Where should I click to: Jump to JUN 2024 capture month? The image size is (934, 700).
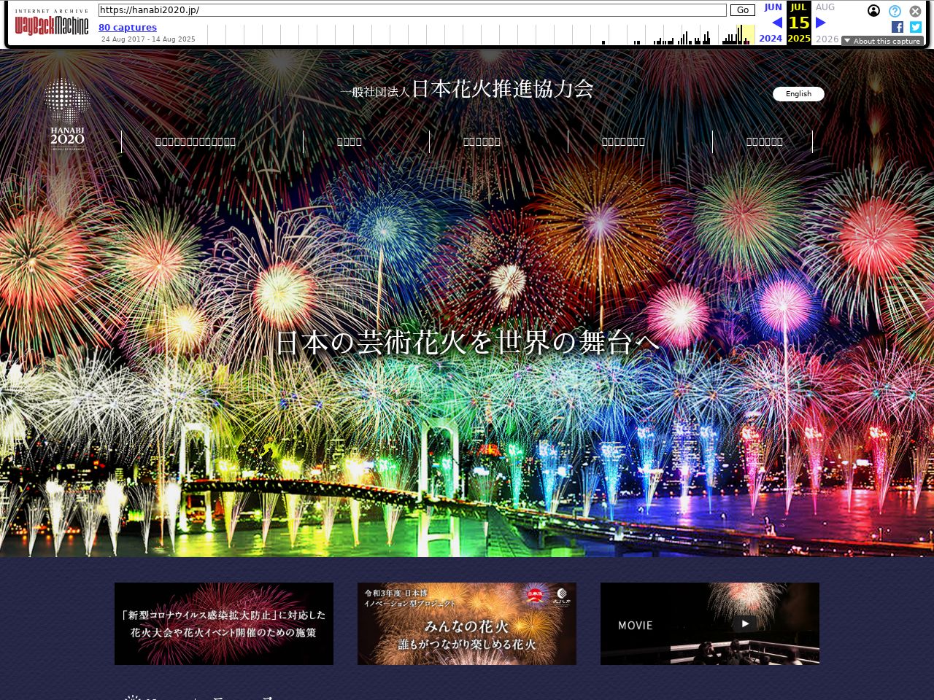coord(773,7)
